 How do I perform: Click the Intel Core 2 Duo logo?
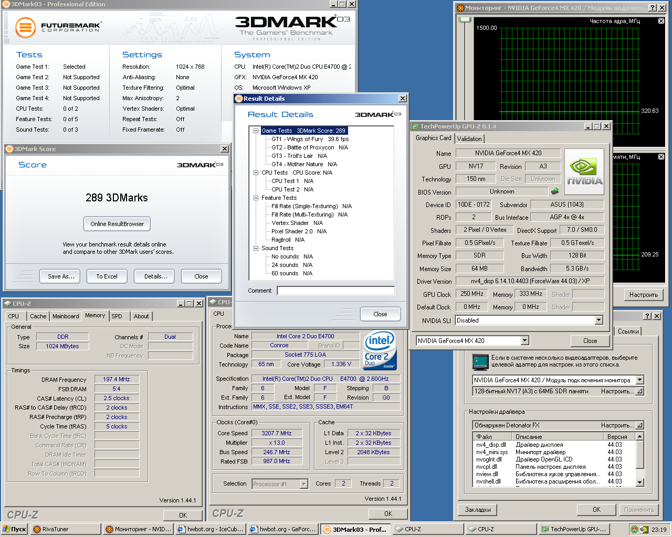[x=380, y=351]
